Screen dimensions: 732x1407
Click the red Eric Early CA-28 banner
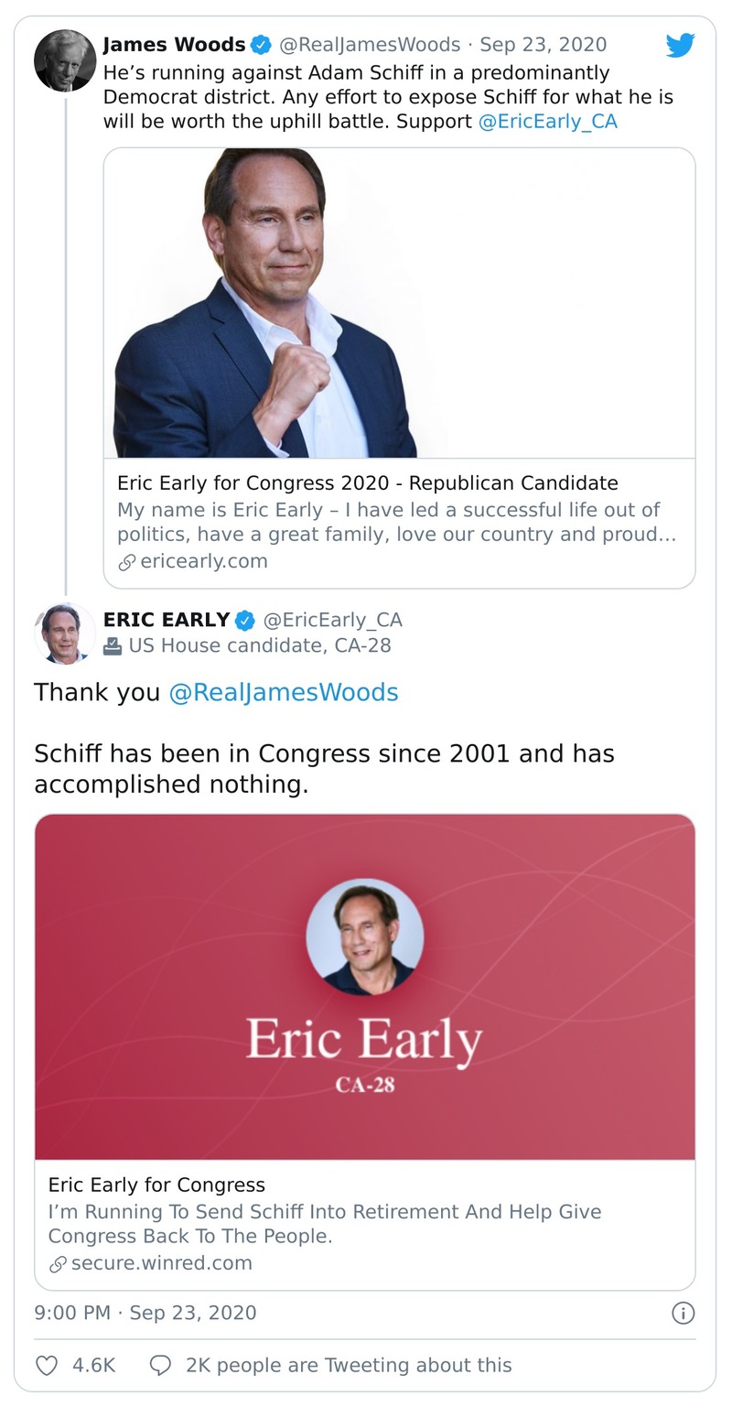364,987
